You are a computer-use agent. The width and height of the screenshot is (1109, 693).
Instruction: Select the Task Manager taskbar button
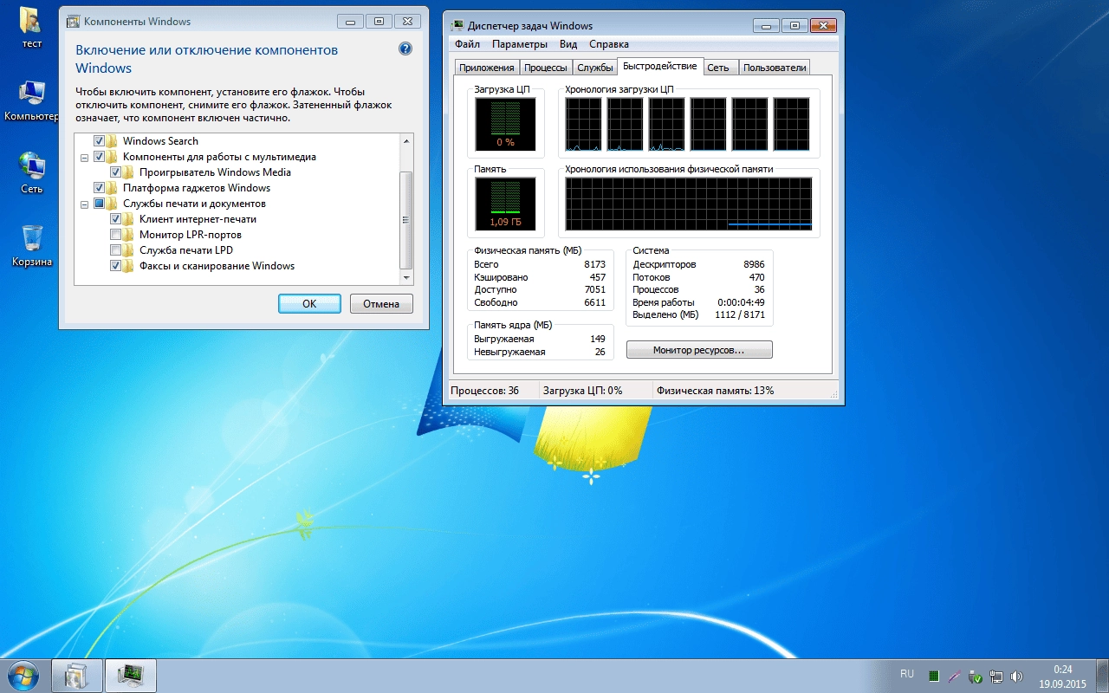click(x=131, y=676)
